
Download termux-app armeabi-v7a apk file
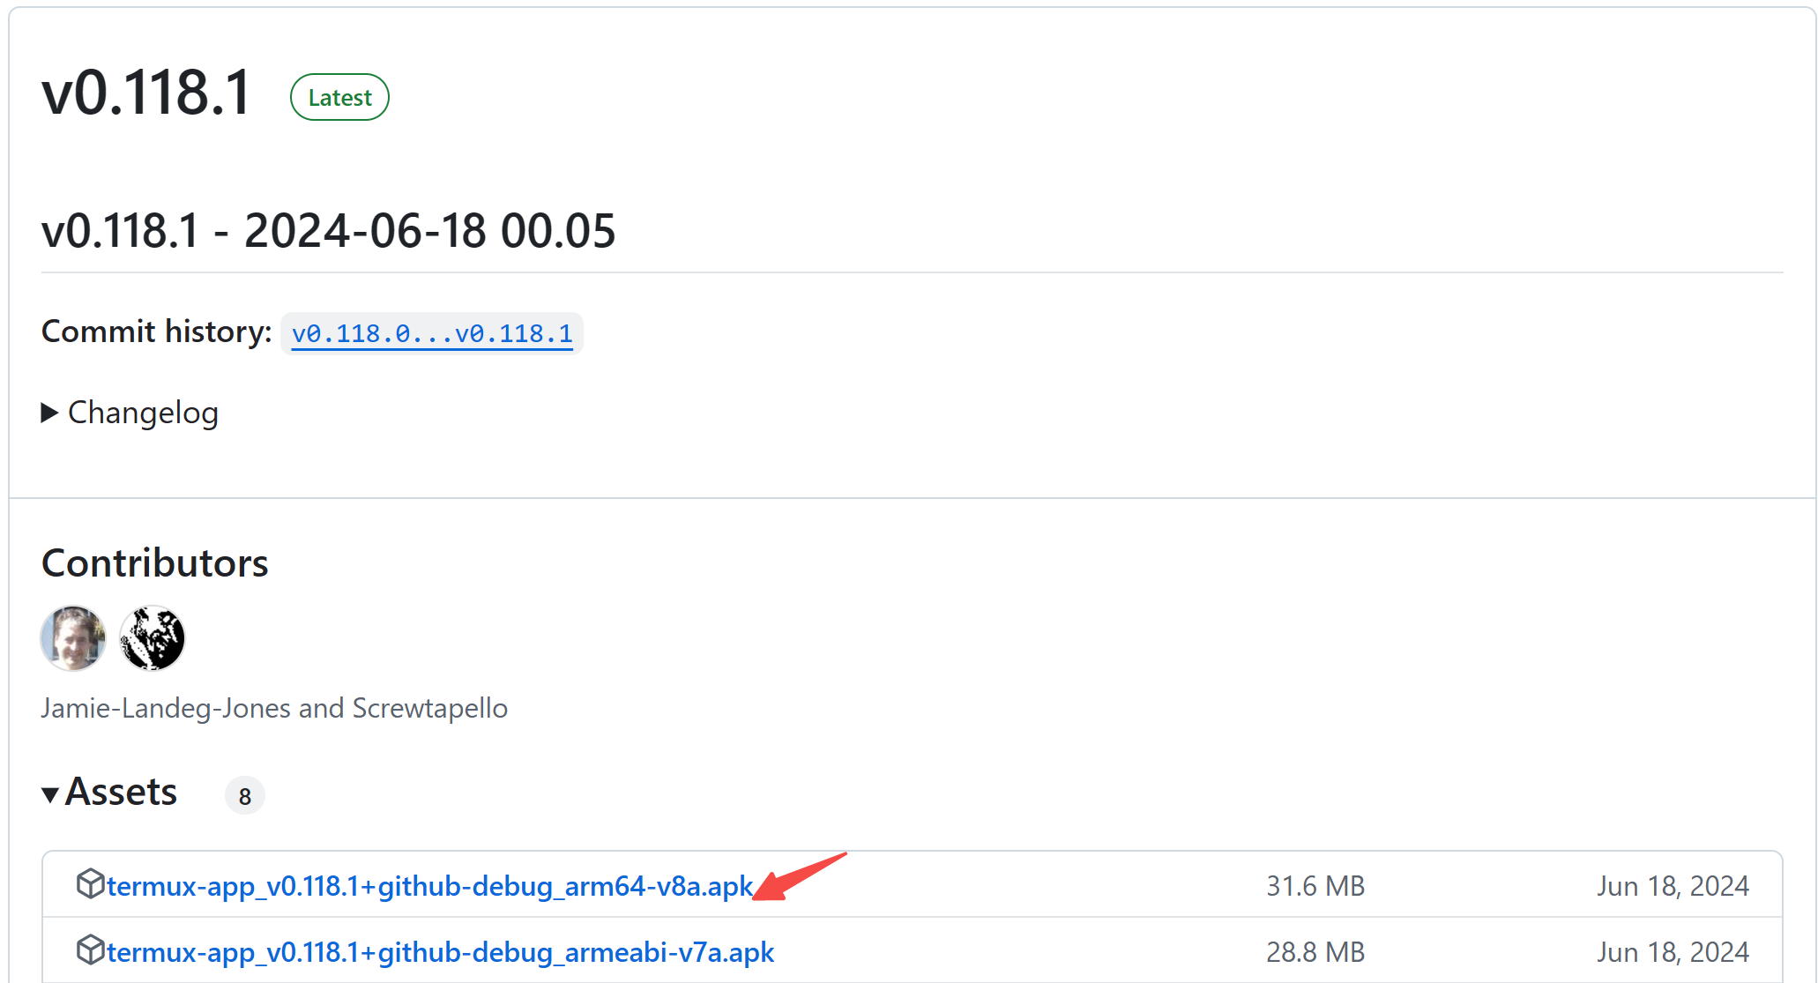tap(440, 952)
